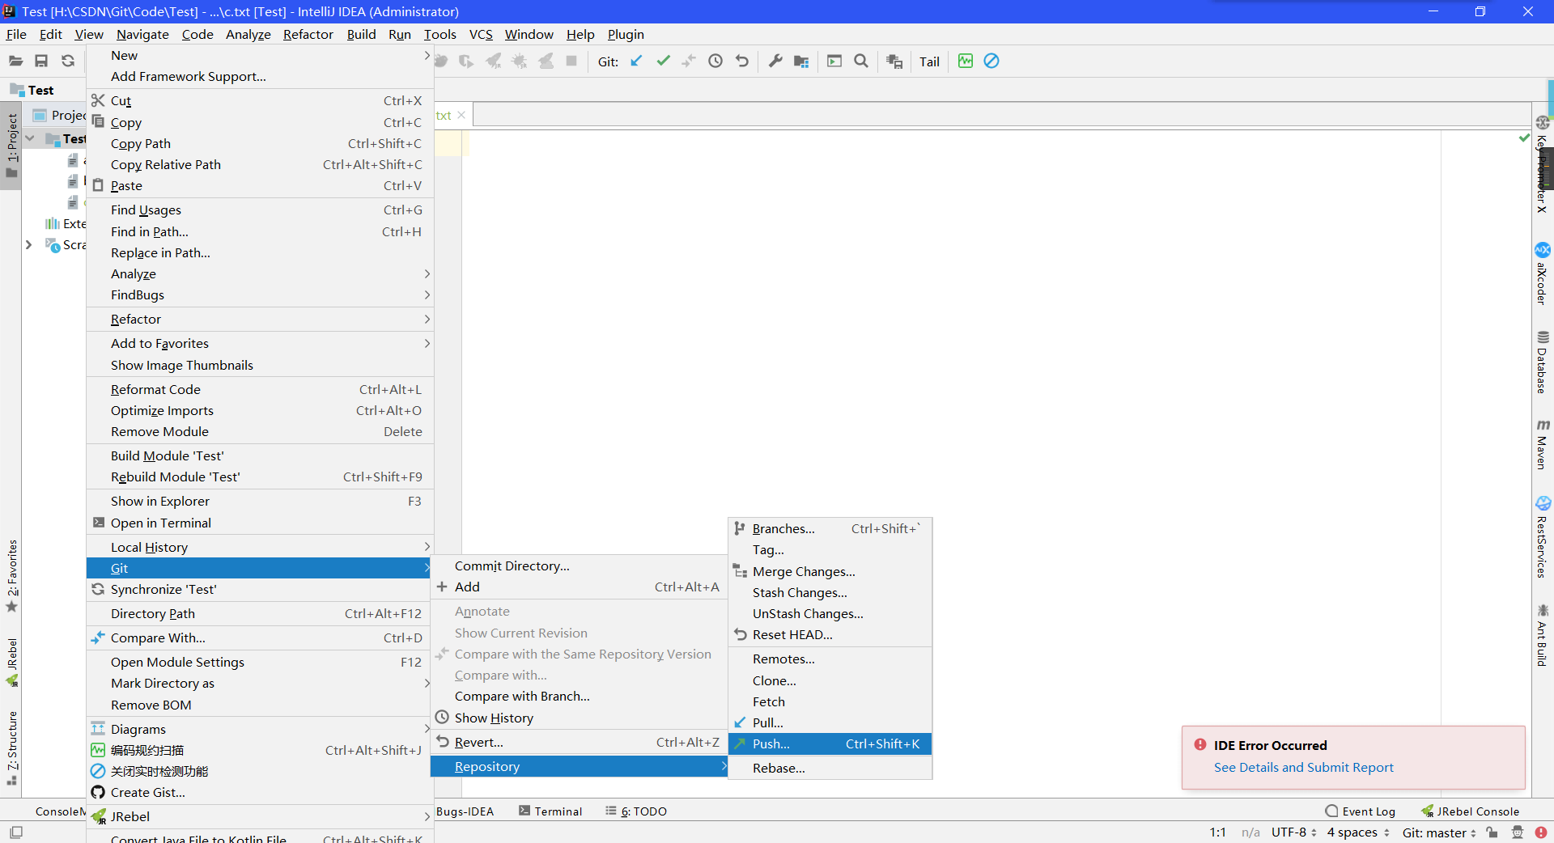The width and height of the screenshot is (1554, 843).
Task: Click the Synchronize refresh toolbar icon
Action: point(68,61)
